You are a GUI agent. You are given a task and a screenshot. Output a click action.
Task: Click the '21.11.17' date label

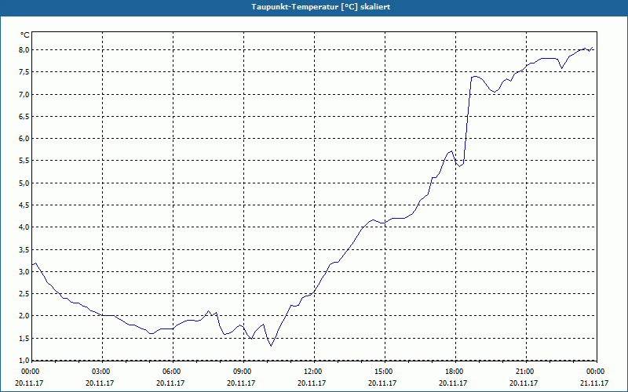(x=594, y=383)
